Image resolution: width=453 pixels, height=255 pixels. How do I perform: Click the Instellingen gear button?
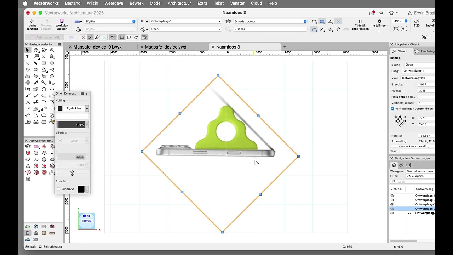coord(379,23)
